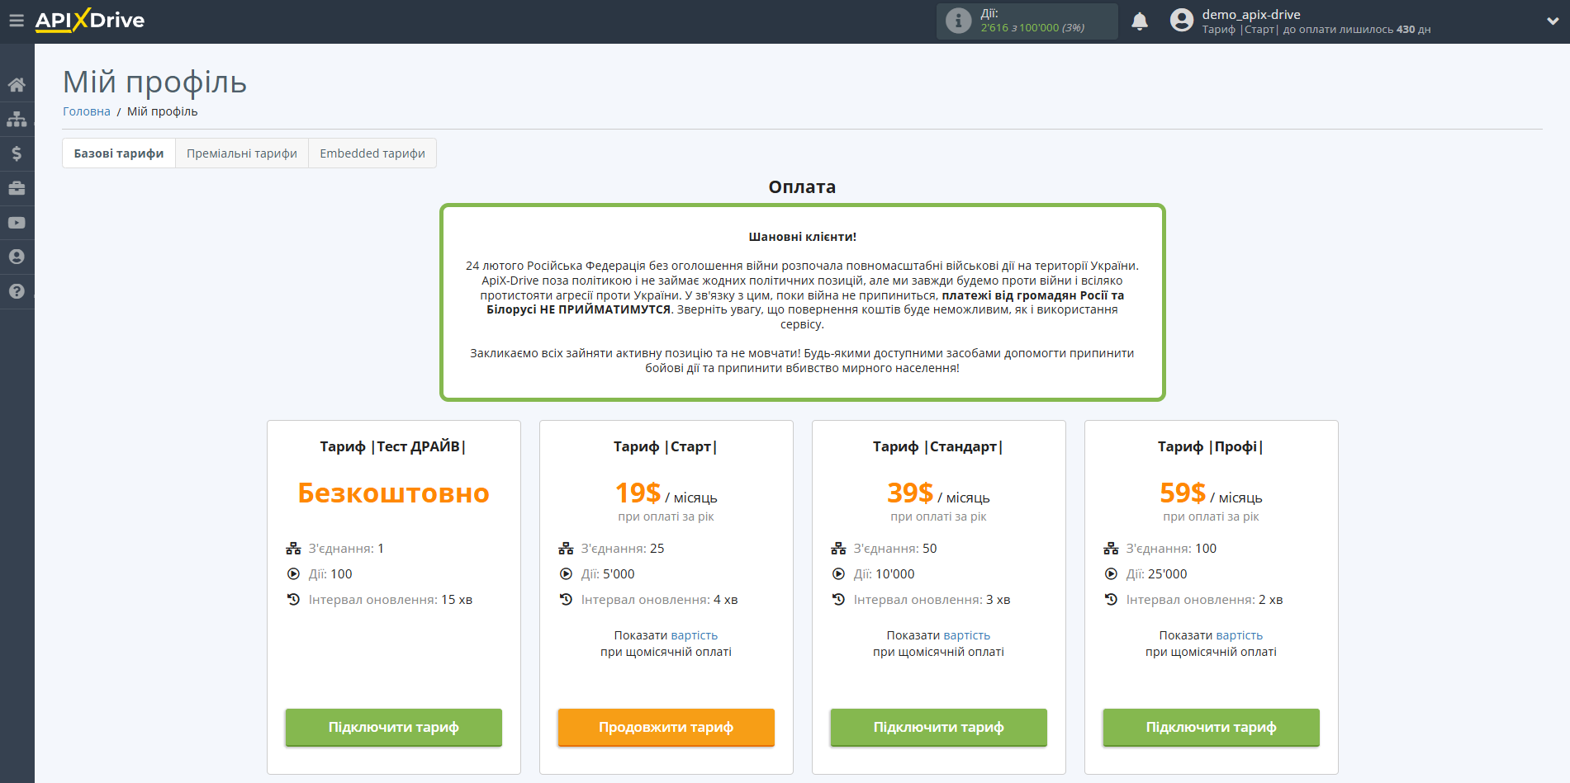Click Підключити тариф for Тест ДРАЙВ
This screenshot has width=1570, height=783.
(x=394, y=727)
